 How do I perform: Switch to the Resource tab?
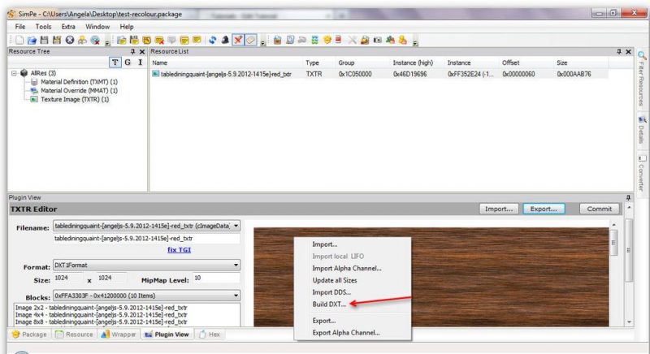pyautogui.click(x=74, y=335)
